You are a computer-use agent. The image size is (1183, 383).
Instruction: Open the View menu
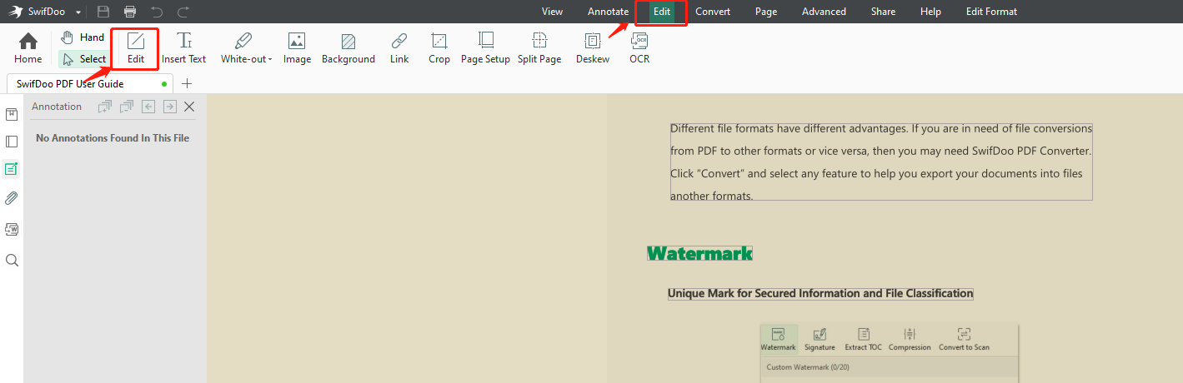tap(552, 12)
